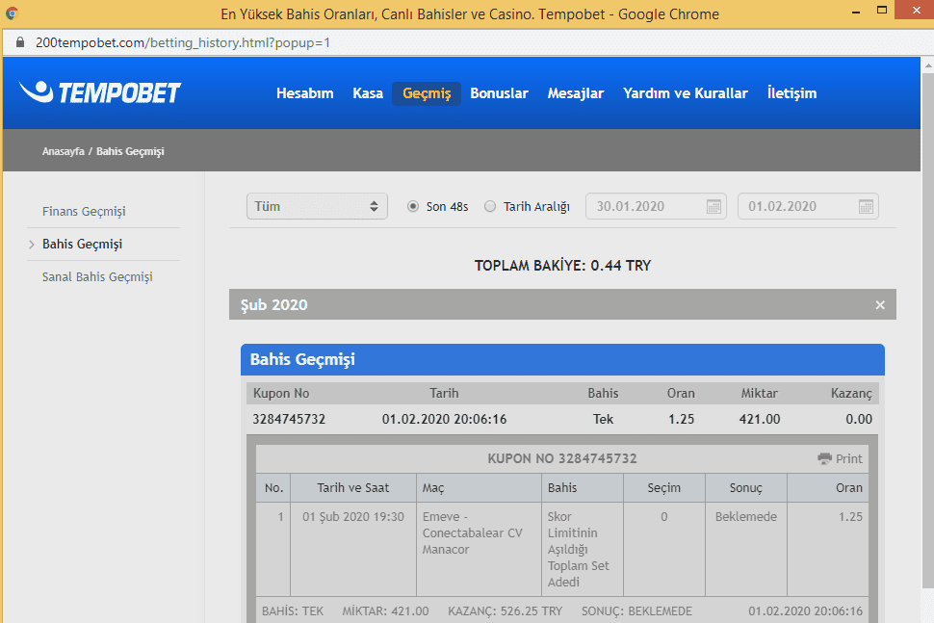934x623 pixels.
Task: Open Finans Geçmişi in sidebar
Action: (84, 212)
